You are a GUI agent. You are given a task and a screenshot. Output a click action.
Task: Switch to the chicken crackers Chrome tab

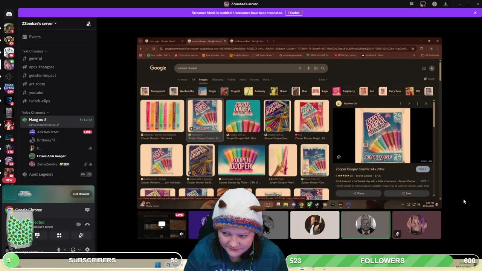tap(249, 41)
